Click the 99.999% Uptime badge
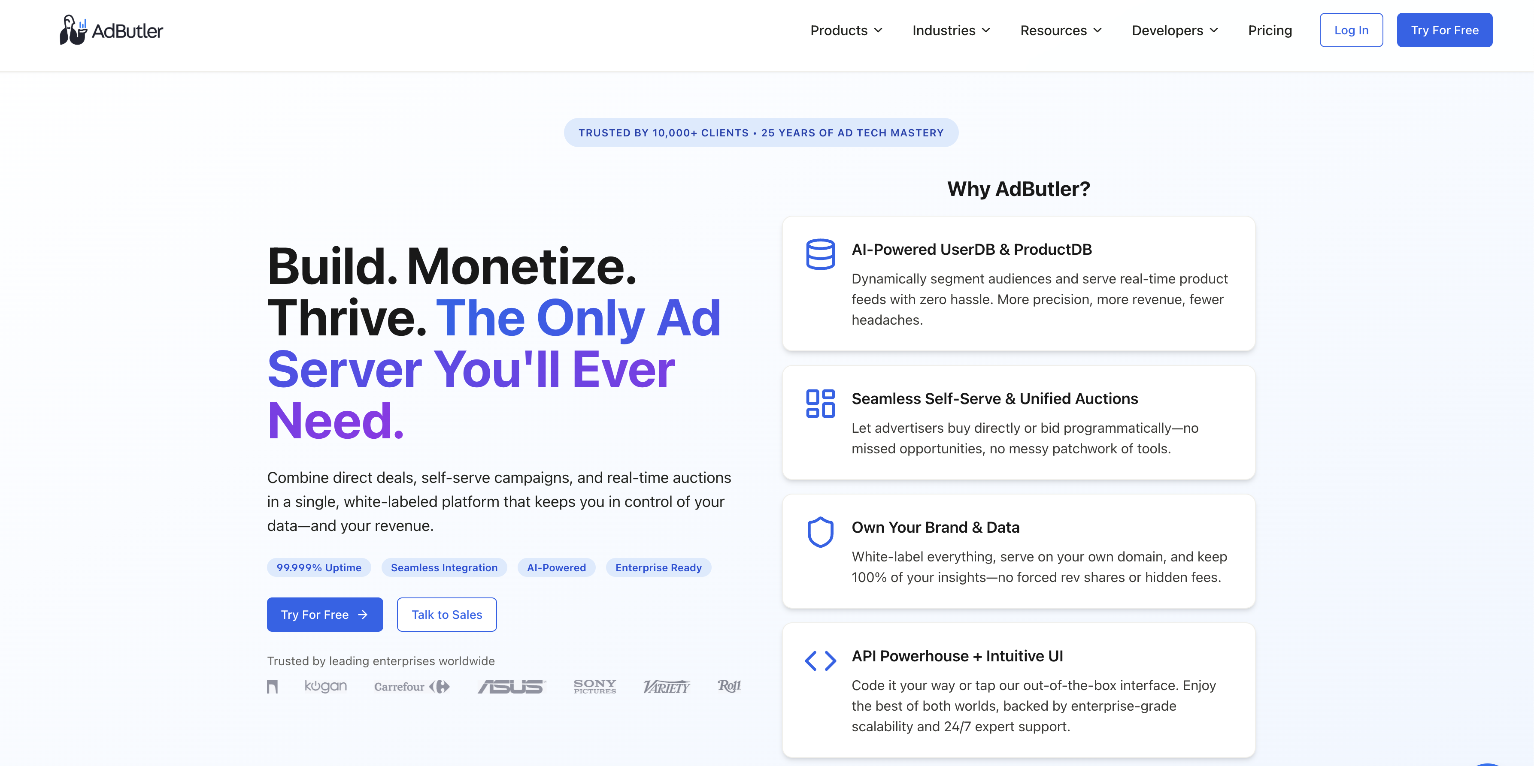 [x=318, y=568]
